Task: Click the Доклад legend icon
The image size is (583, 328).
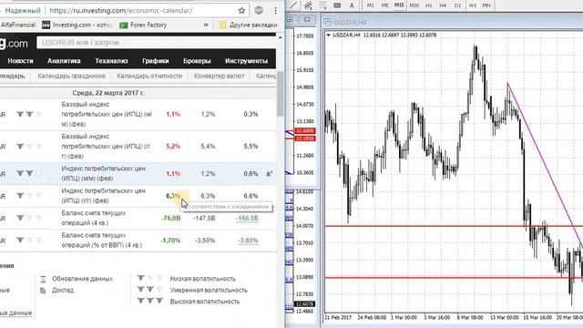Action: pos(43,291)
